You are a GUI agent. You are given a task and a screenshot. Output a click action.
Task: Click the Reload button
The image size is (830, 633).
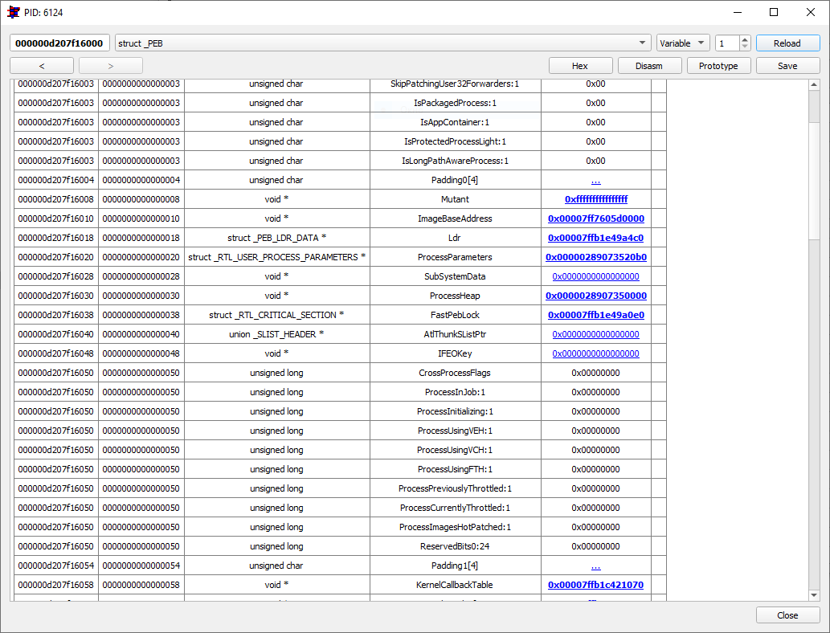(x=787, y=43)
